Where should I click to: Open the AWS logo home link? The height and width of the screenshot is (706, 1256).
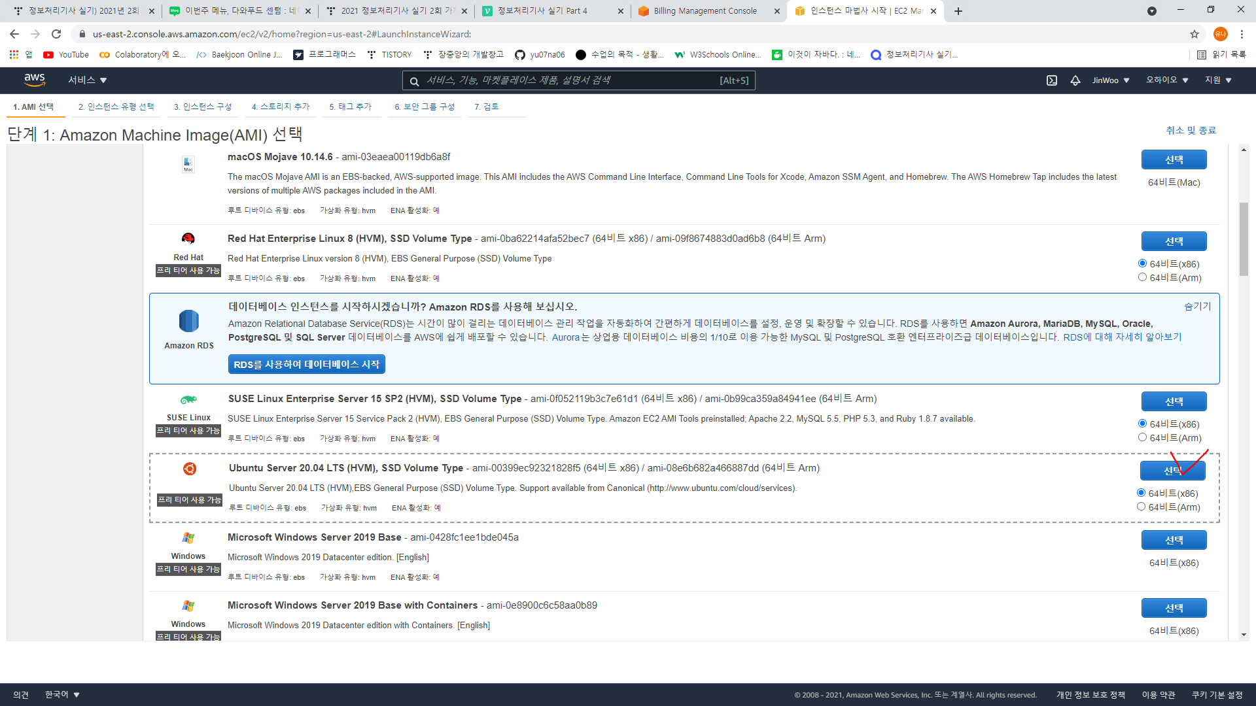(34, 80)
